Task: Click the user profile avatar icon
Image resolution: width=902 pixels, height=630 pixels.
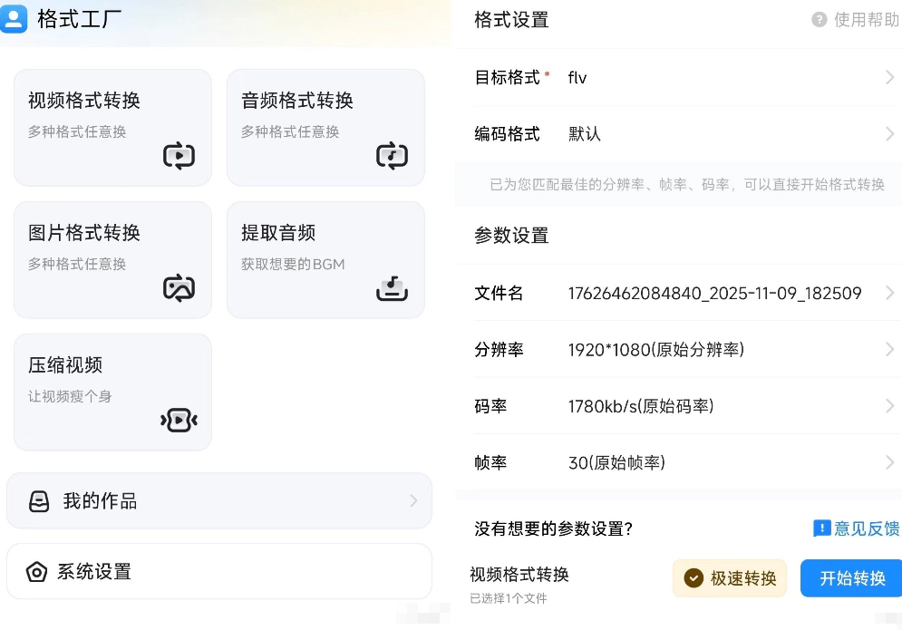Action: [15, 19]
